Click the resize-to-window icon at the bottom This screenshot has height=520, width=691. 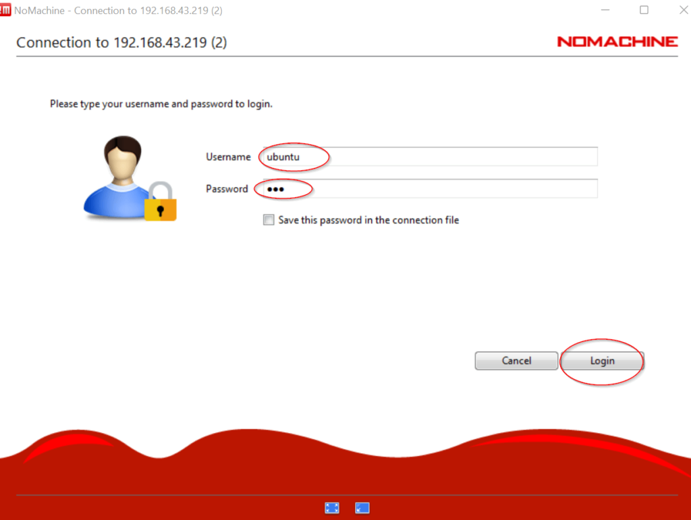(362, 508)
